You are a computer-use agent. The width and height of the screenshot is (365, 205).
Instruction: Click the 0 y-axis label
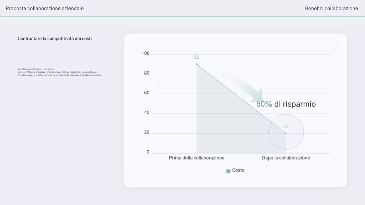coord(148,152)
